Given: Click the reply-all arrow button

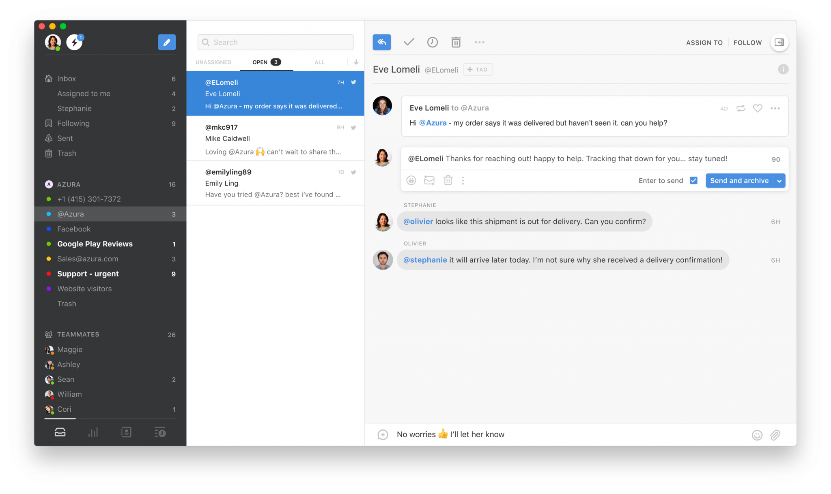Looking at the screenshot, I should tap(381, 42).
